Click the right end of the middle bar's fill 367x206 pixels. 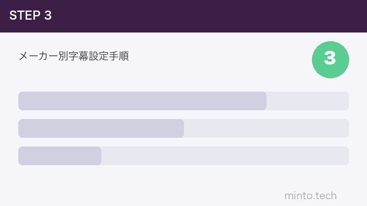point(181,128)
